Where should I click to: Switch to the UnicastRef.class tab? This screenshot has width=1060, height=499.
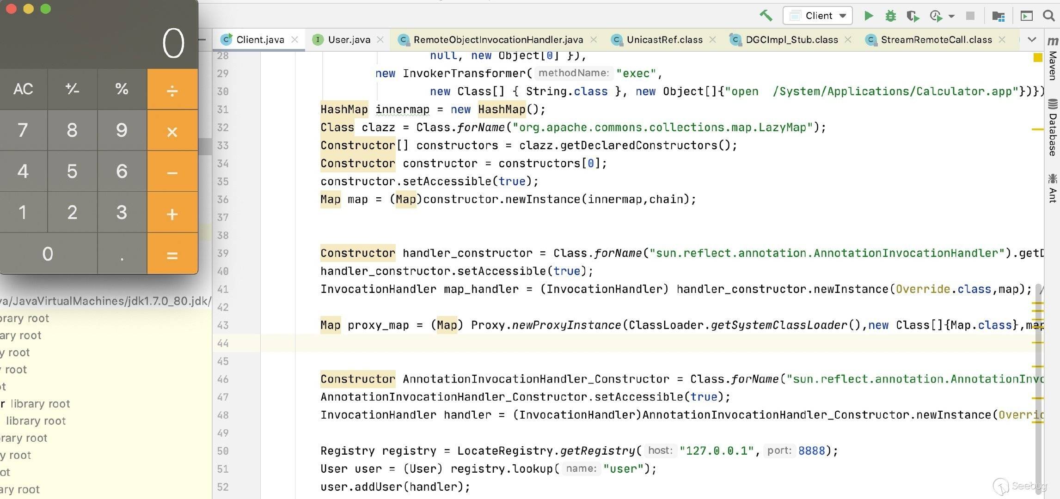click(x=664, y=40)
